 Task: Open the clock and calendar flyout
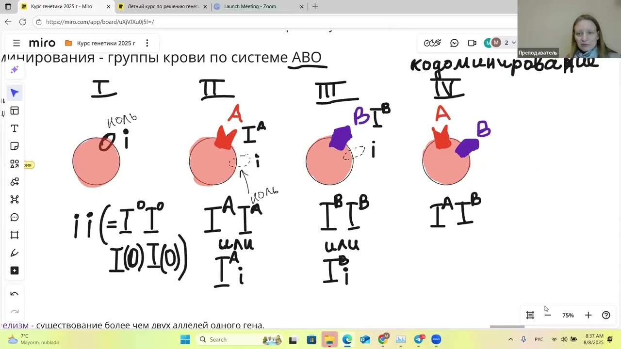coord(594,339)
